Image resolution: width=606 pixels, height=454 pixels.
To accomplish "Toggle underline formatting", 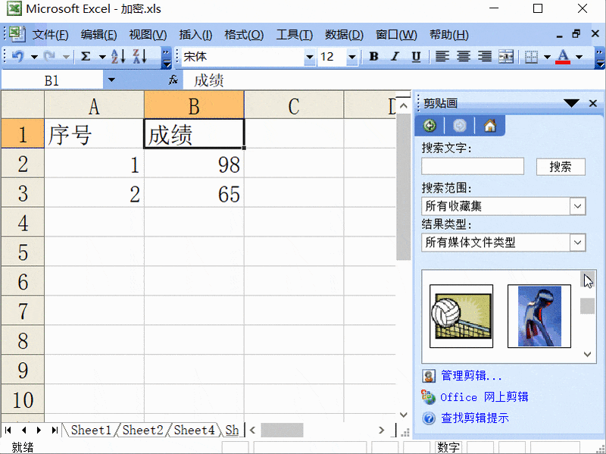I will coord(417,57).
